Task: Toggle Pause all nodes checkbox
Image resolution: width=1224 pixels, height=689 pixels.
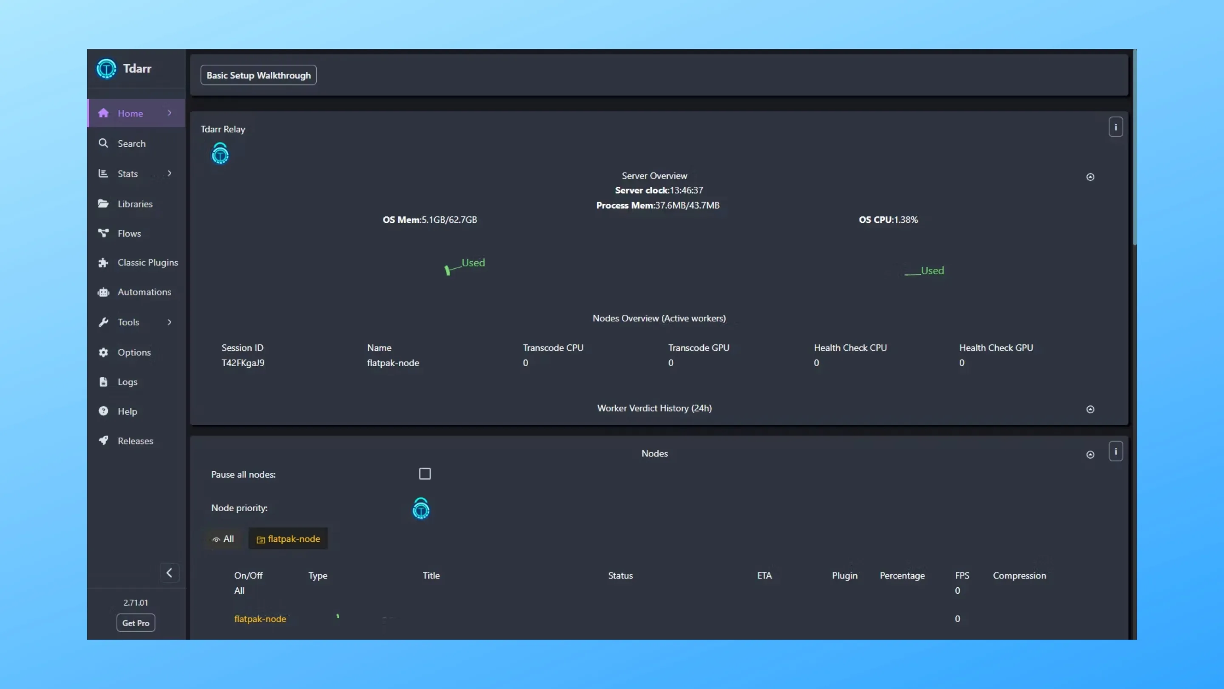Action: point(425,474)
